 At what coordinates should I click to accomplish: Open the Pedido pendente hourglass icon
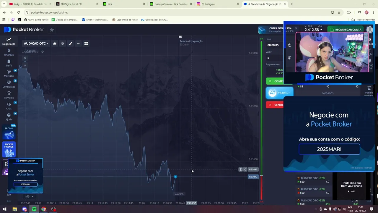(x=369, y=88)
